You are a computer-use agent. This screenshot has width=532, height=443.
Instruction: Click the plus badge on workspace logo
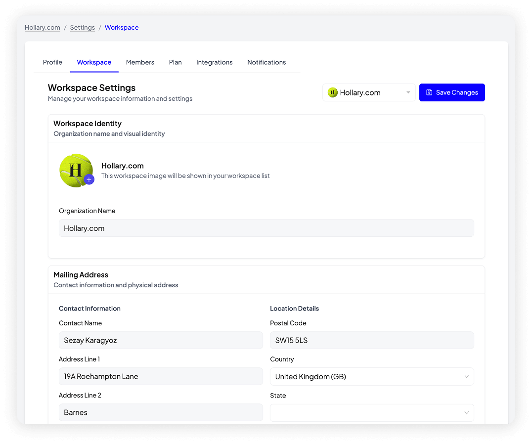[89, 179]
